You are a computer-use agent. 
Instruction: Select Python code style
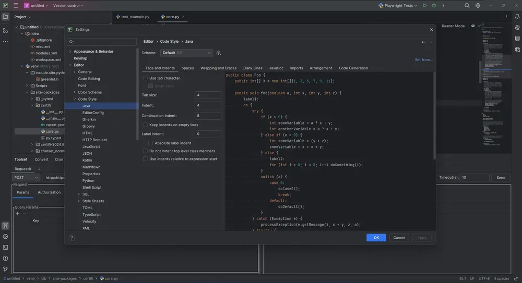(x=88, y=180)
